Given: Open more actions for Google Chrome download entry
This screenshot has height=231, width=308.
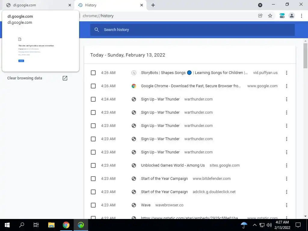Looking at the screenshot, I should point(287,86).
